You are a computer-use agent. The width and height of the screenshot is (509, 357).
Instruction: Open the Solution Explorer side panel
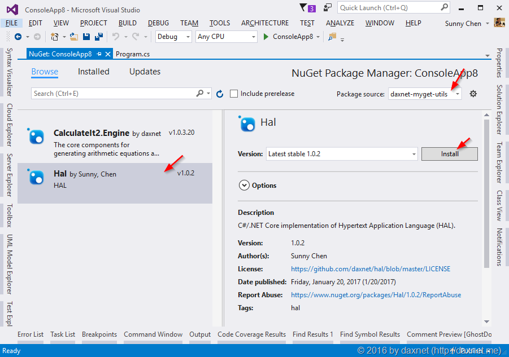click(499, 109)
